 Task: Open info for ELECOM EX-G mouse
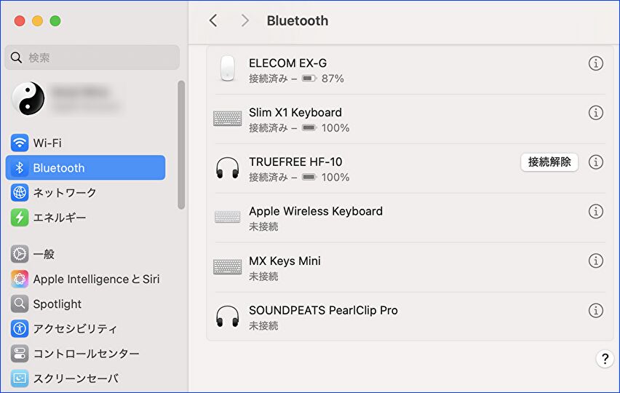coord(595,63)
